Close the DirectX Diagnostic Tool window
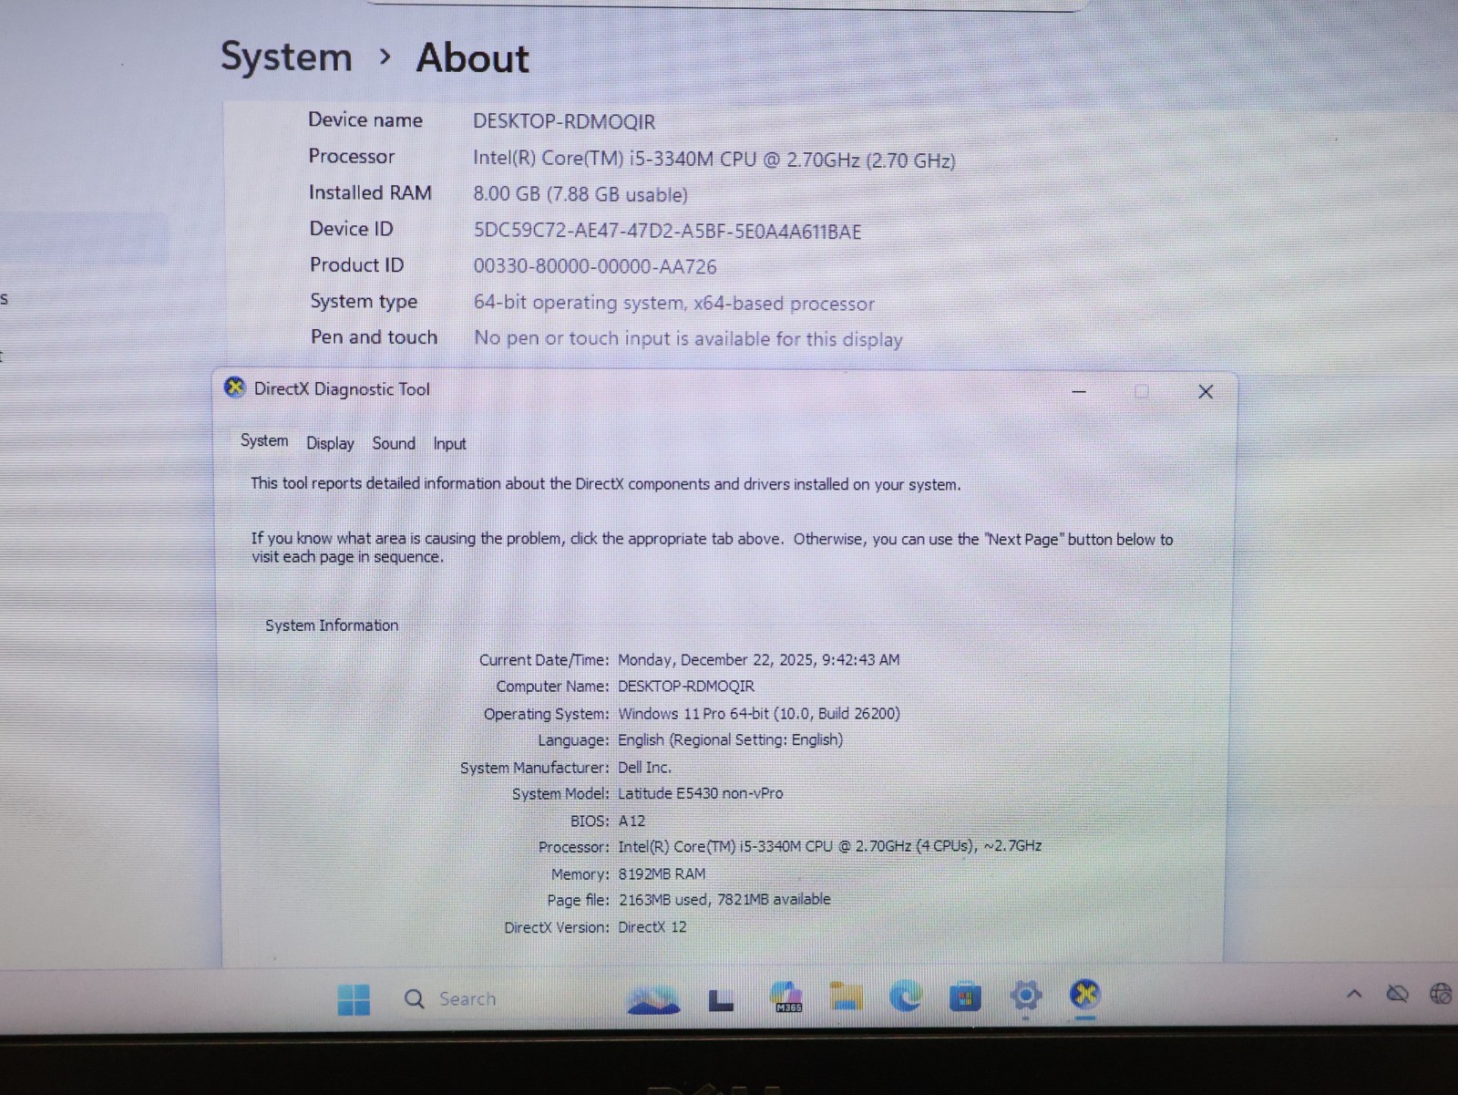The image size is (1458, 1095). pos(1206,392)
